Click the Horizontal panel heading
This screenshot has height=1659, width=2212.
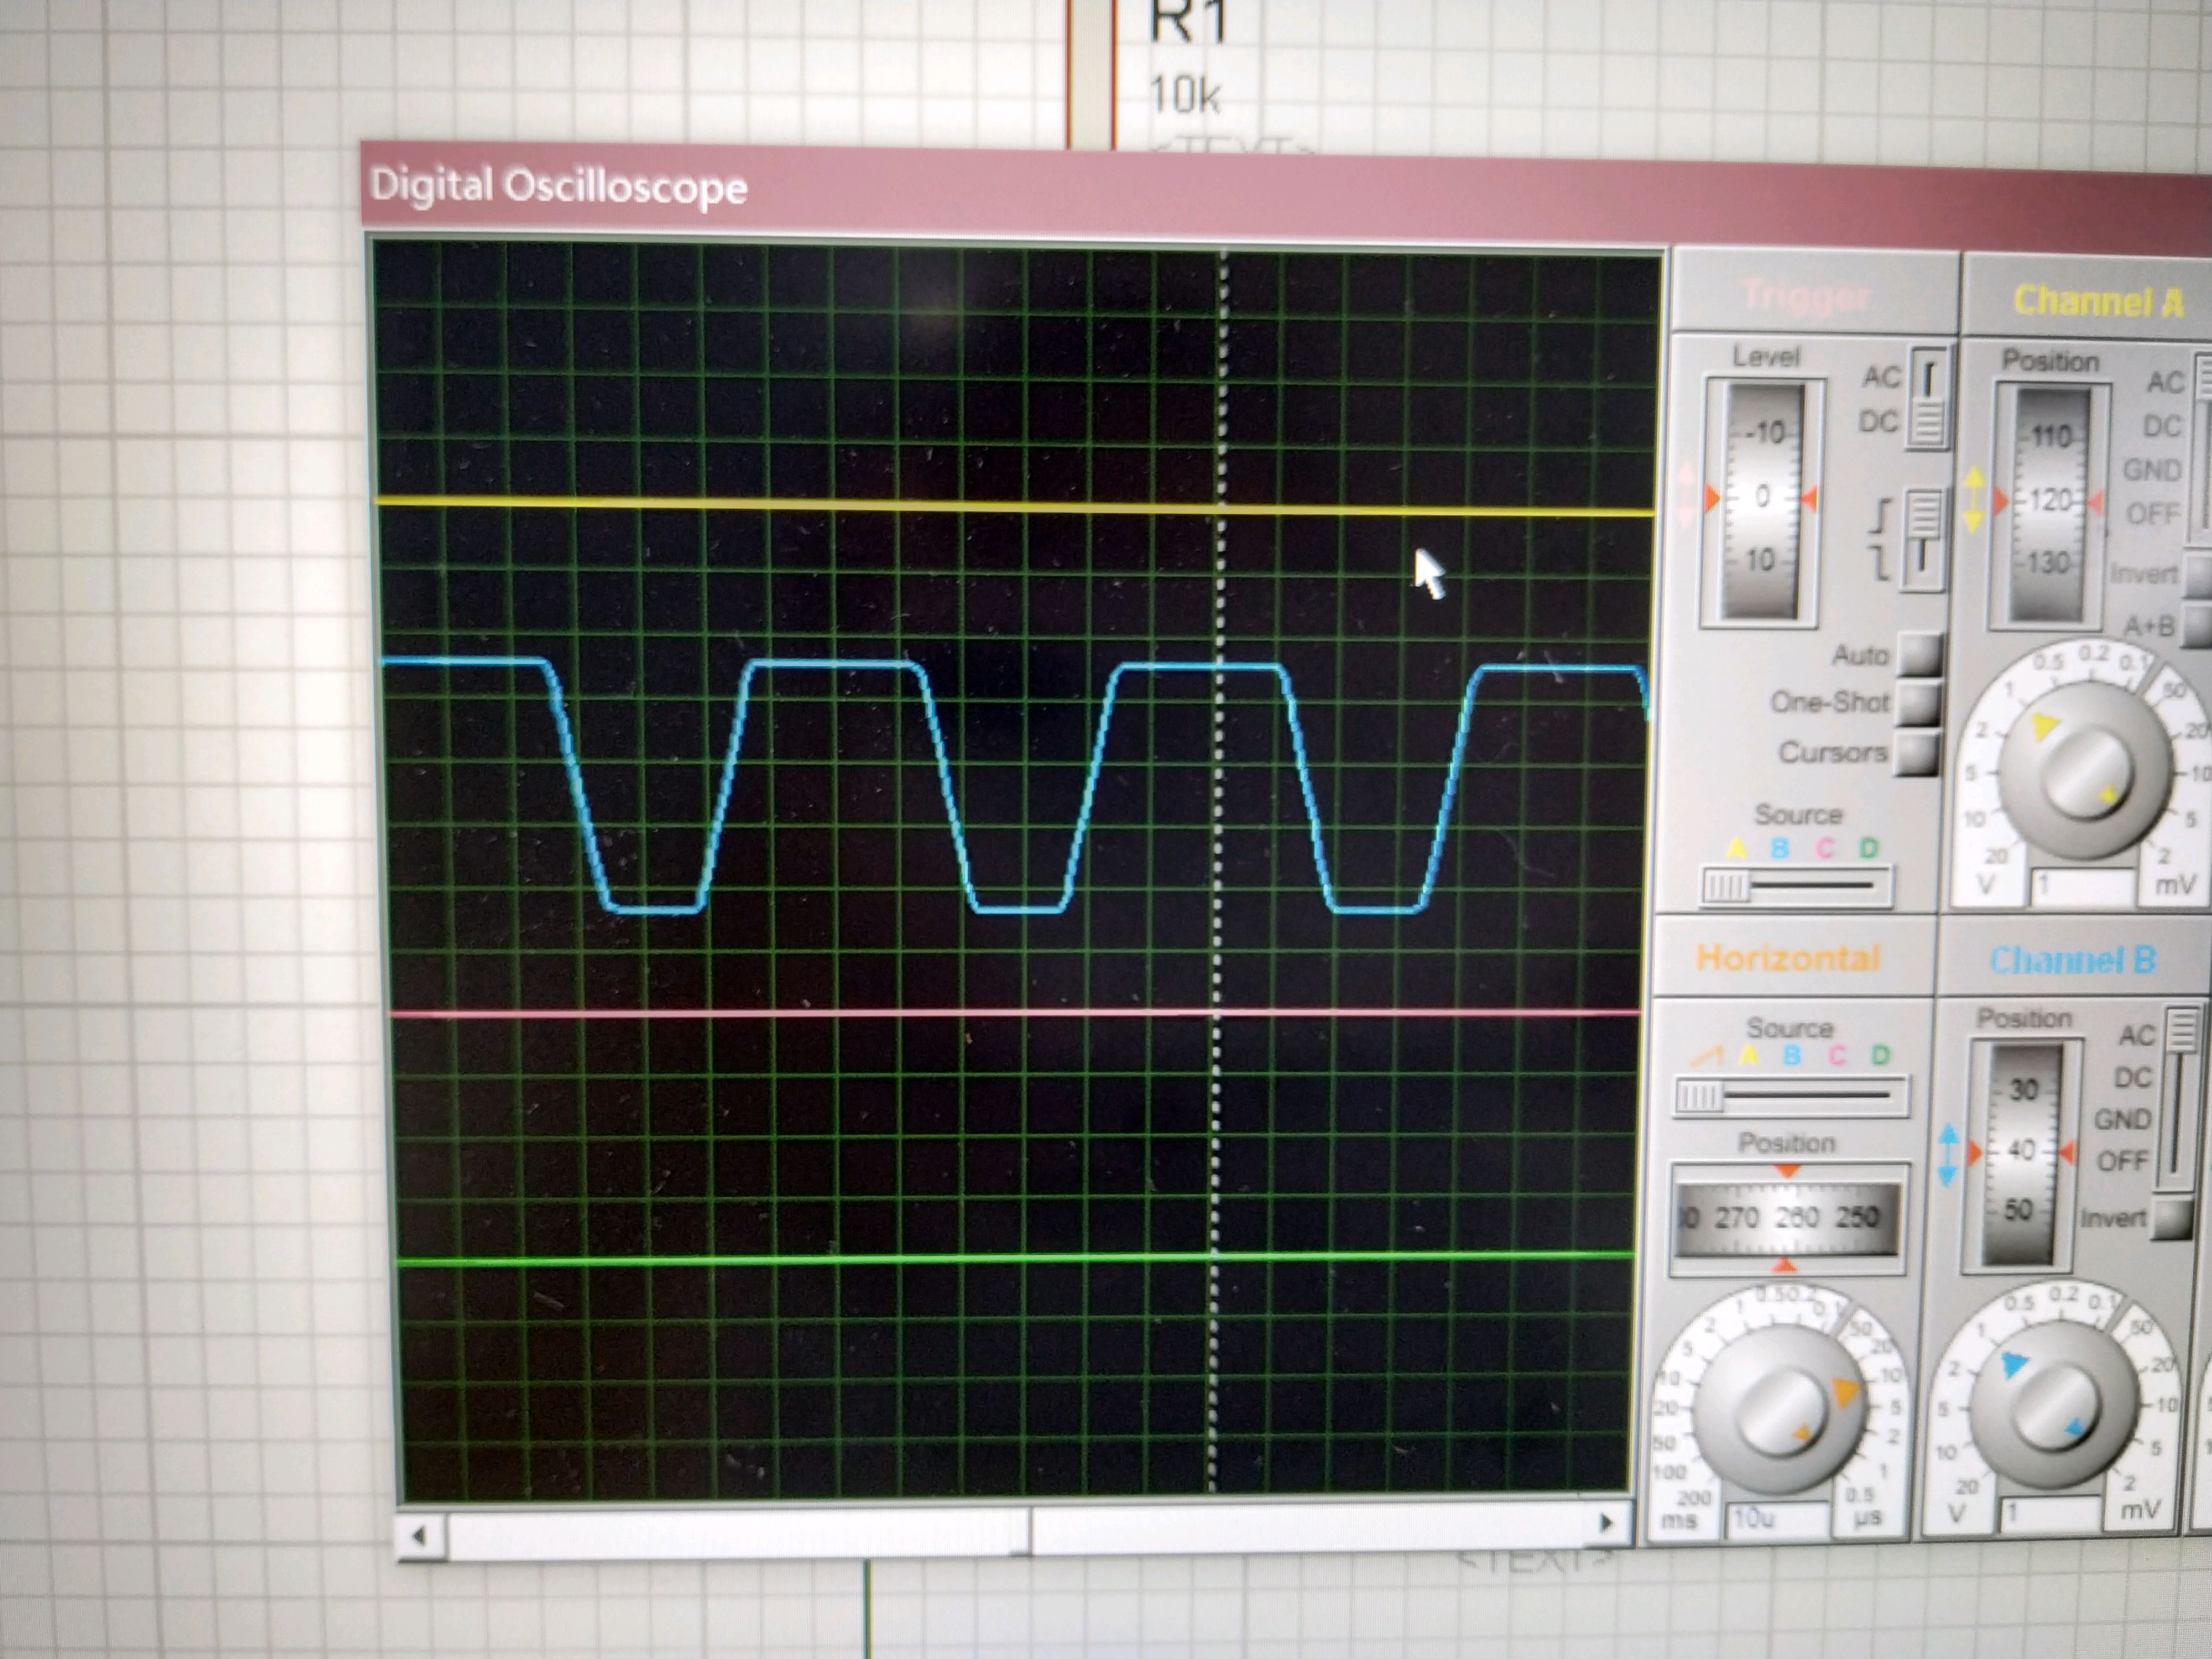click(x=1787, y=958)
